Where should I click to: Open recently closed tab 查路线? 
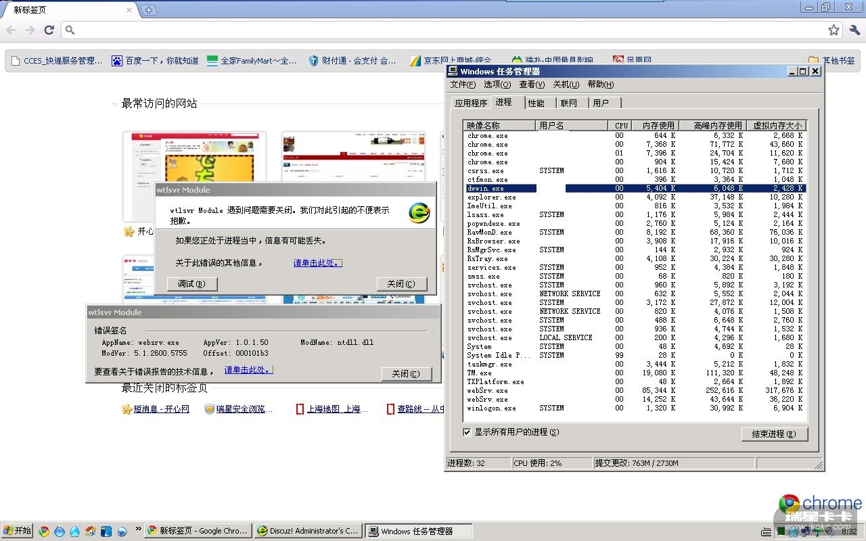click(x=415, y=409)
